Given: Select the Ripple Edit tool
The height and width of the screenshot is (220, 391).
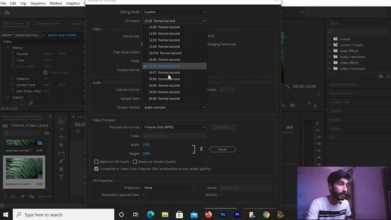Looking at the screenshot, I should [61, 137].
